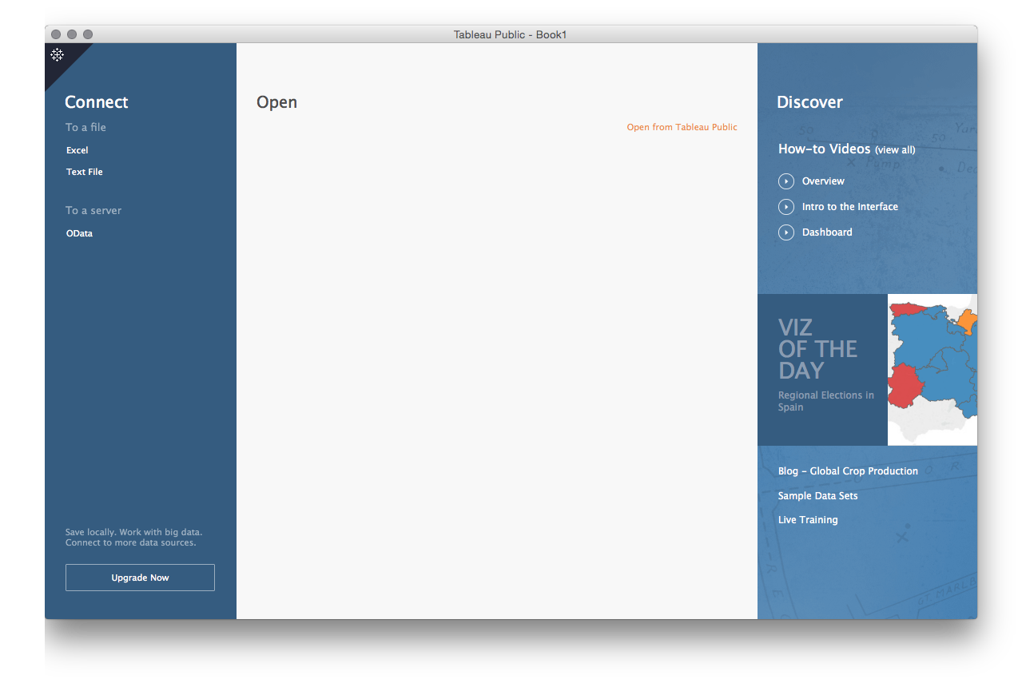Connect to an Excel file
This screenshot has width=1022, height=683.
(78, 150)
